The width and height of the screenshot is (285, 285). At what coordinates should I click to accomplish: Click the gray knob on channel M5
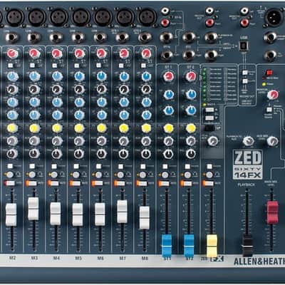coord(79,141)
